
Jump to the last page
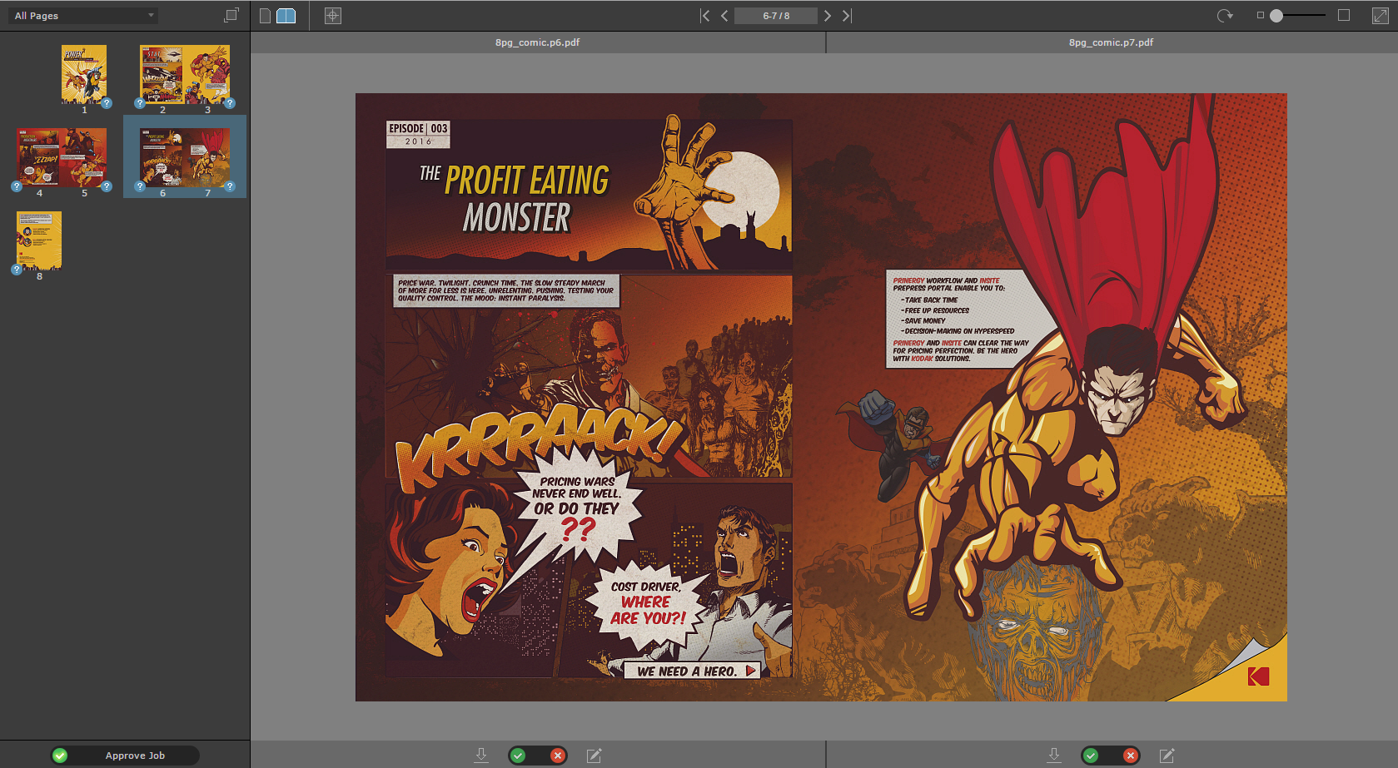tap(847, 16)
